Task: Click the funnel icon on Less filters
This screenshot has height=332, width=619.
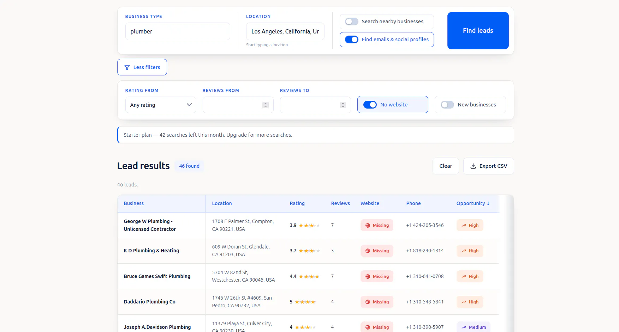Action: click(x=127, y=67)
